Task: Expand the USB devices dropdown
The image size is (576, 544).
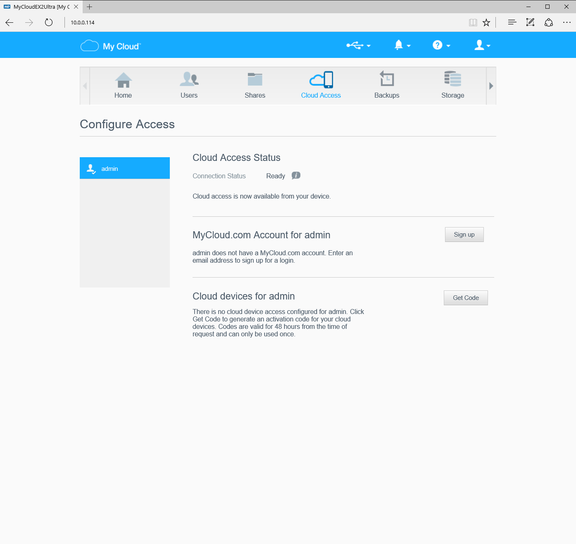Action: click(x=358, y=46)
